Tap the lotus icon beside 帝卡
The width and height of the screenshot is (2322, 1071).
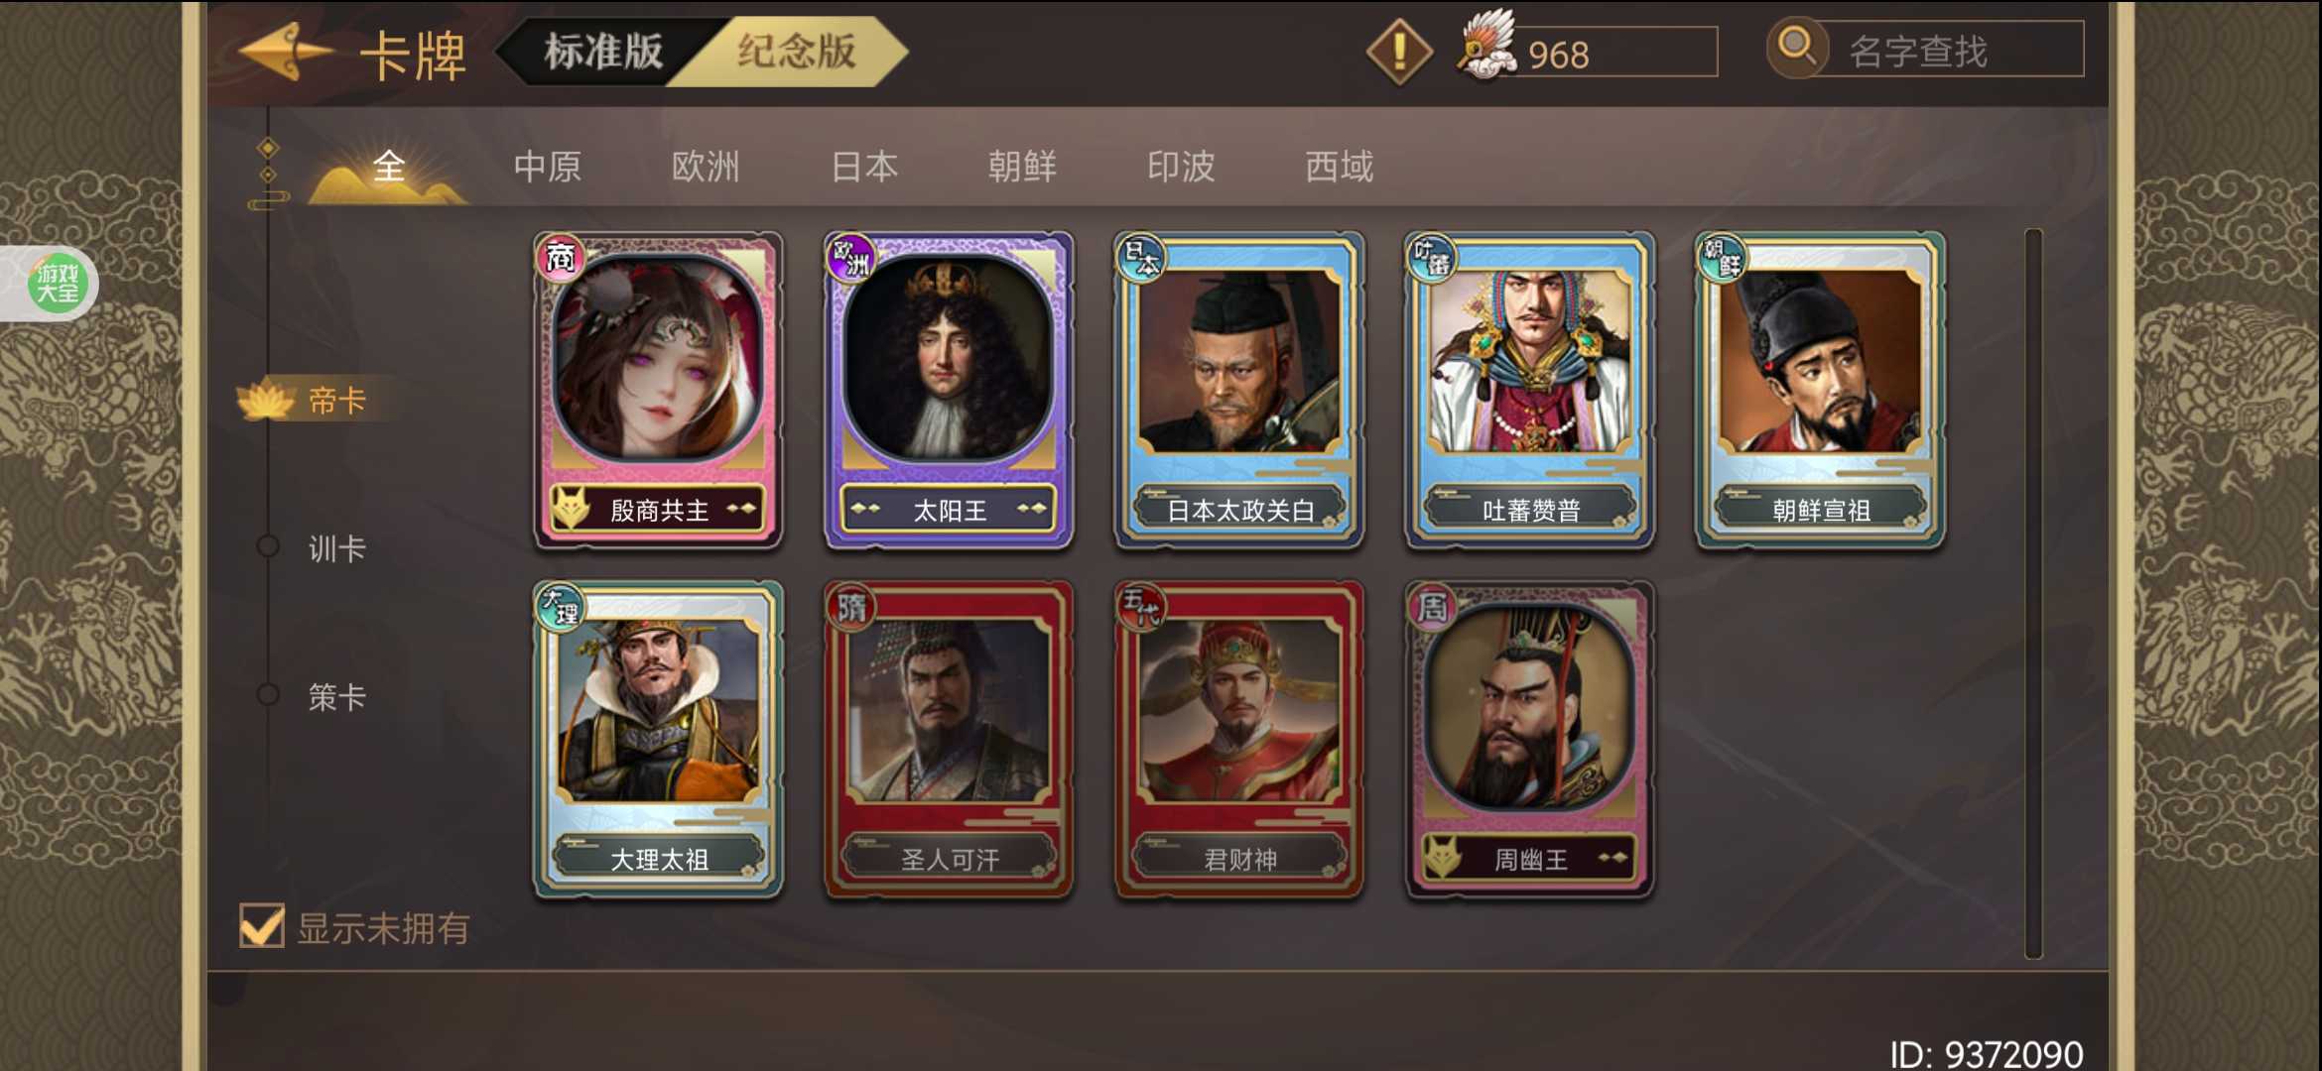[x=266, y=400]
